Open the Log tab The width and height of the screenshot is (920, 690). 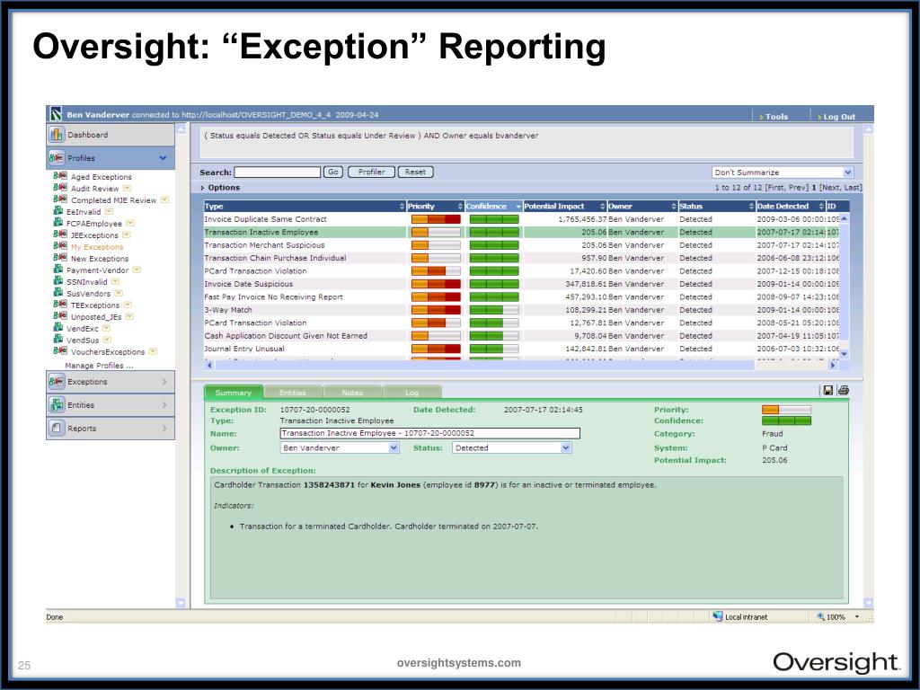411,393
